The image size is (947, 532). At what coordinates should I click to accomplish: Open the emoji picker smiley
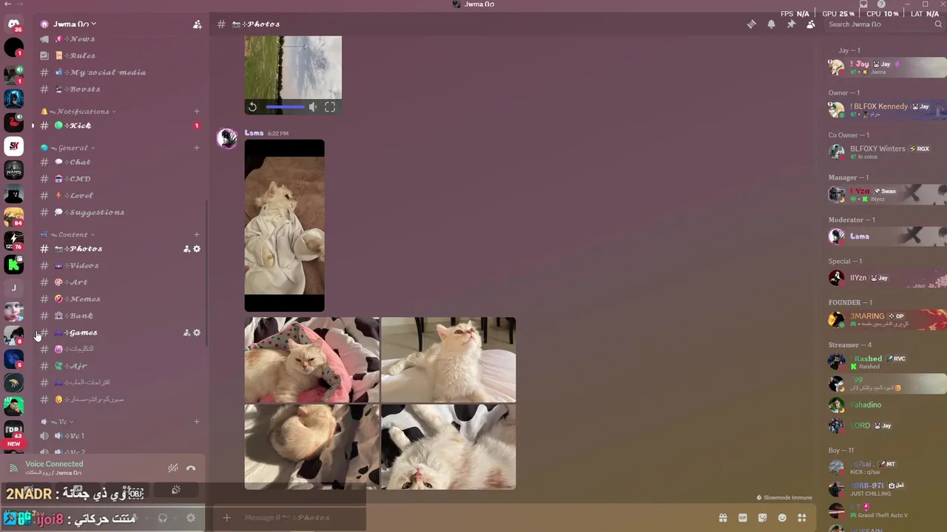point(782,518)
